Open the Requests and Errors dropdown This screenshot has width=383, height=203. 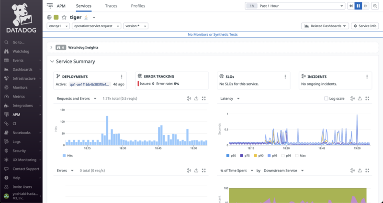pos(77,98)
